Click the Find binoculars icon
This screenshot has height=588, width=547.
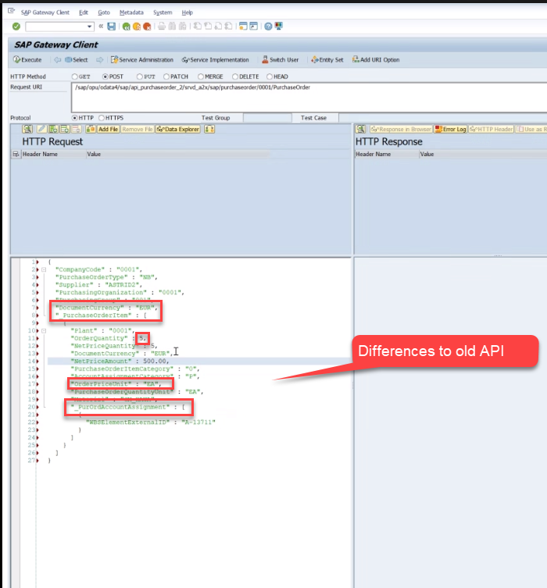pos(172,27)
